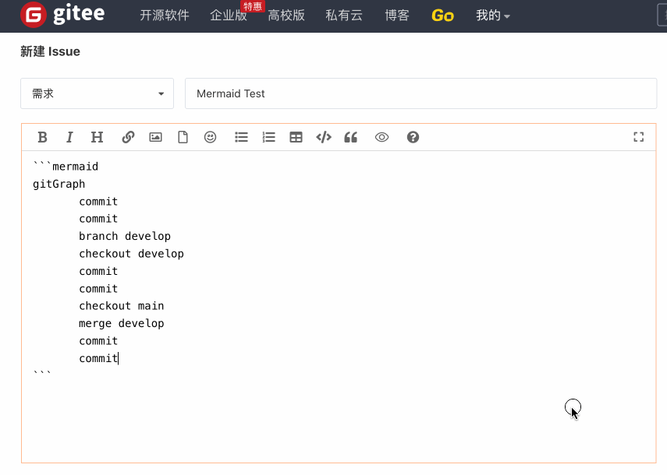Open the emoji picker smiley icon

point(210,137)
